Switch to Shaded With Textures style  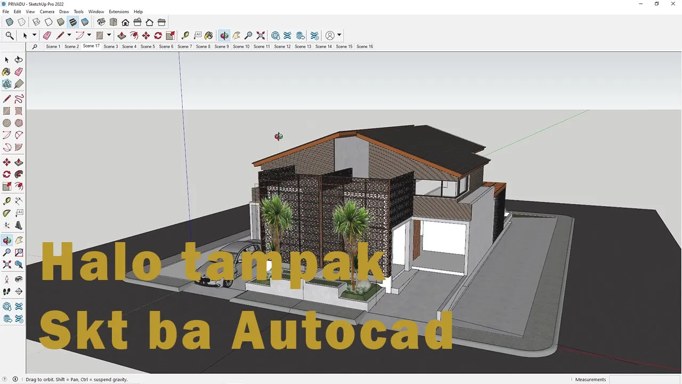coord(73,22)
